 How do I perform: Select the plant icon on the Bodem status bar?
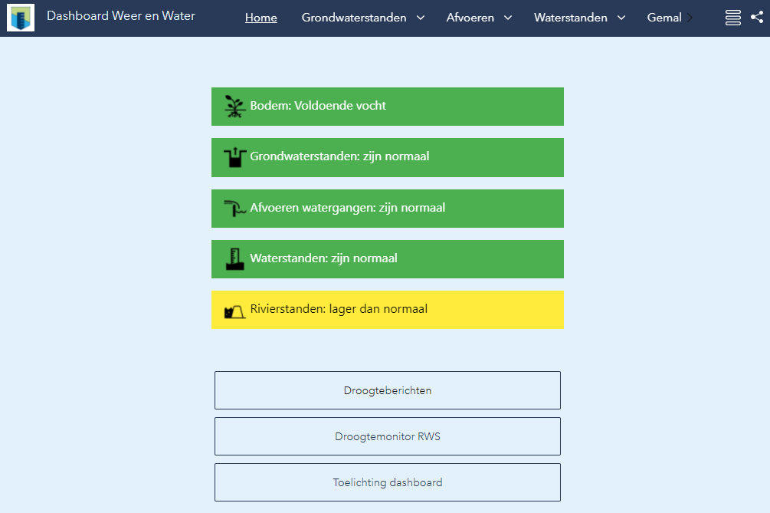[235, 105]
